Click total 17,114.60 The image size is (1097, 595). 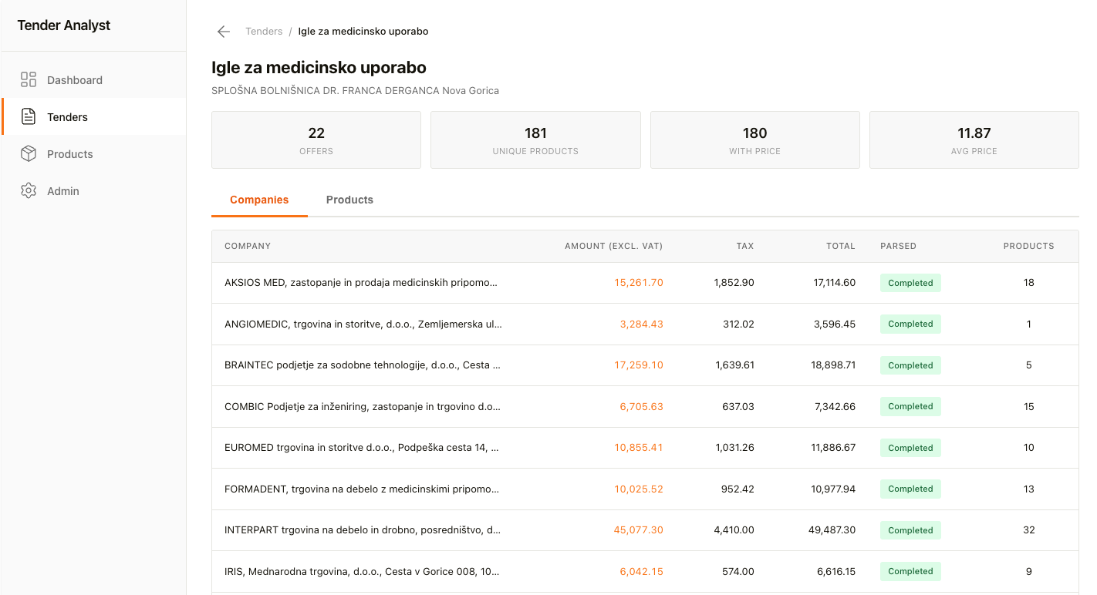coord(835,283)
